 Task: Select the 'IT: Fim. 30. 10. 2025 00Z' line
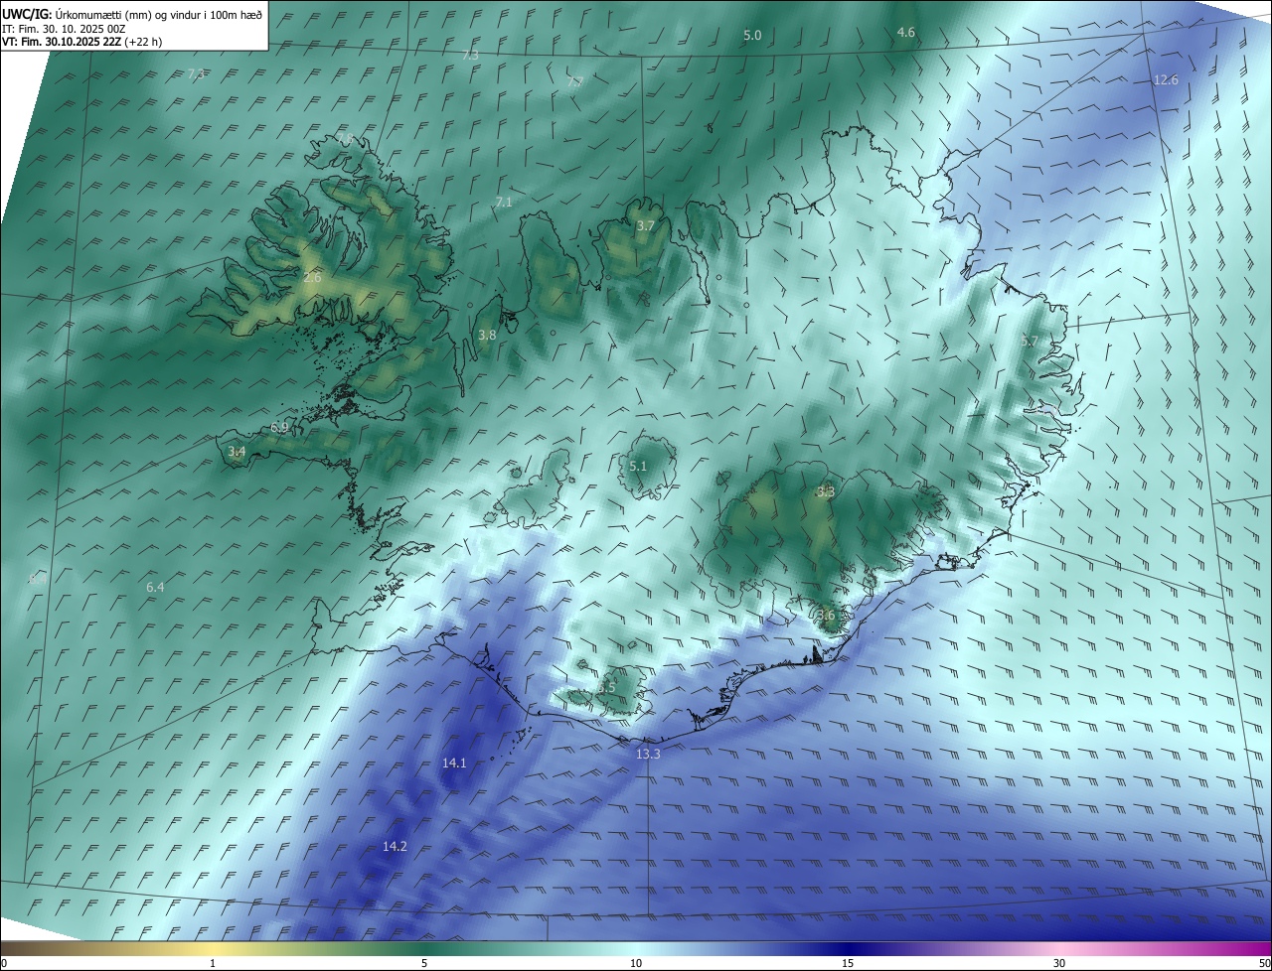(x=64, y=29)
